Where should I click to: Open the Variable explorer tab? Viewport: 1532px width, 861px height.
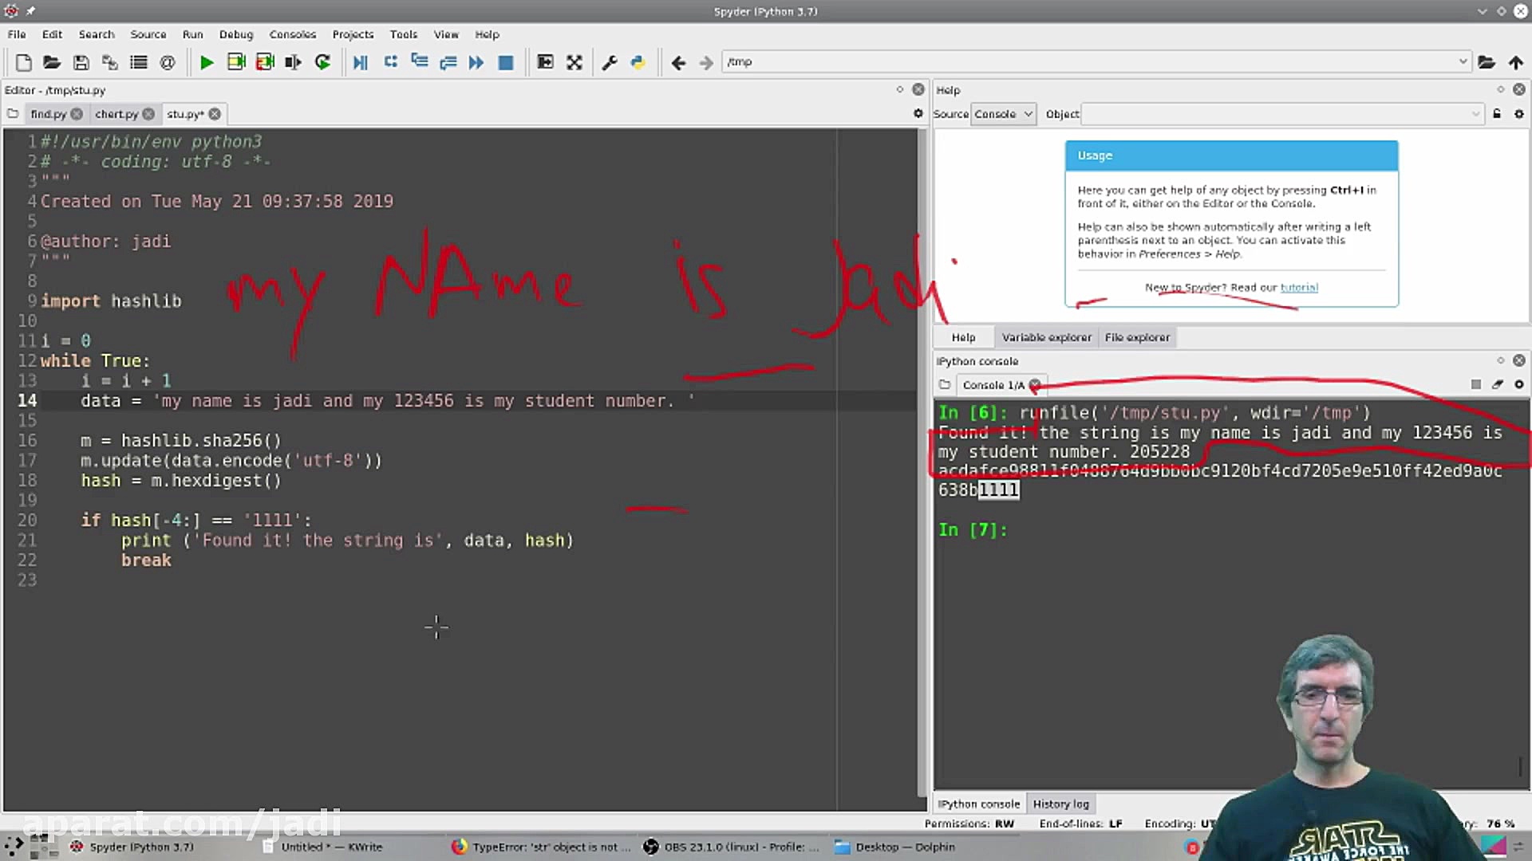tap(1046, 337)
